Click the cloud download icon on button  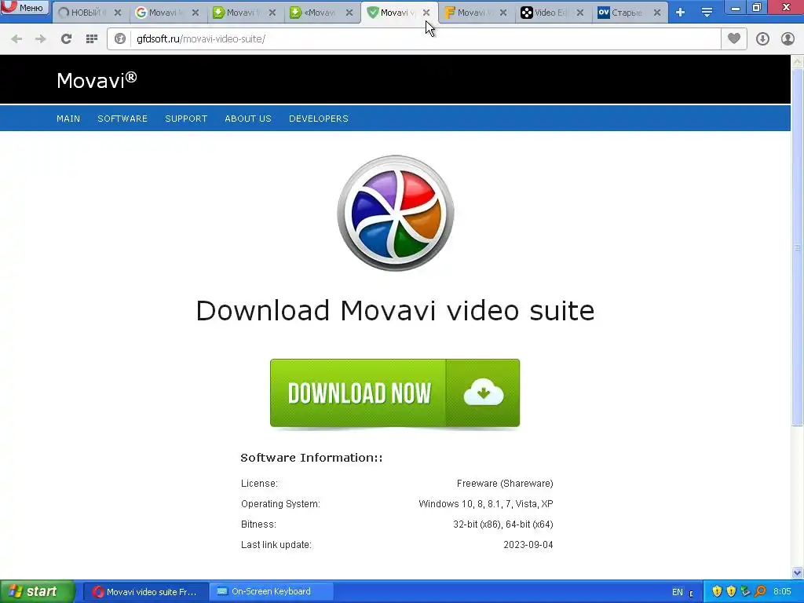[x=483, y=393]
